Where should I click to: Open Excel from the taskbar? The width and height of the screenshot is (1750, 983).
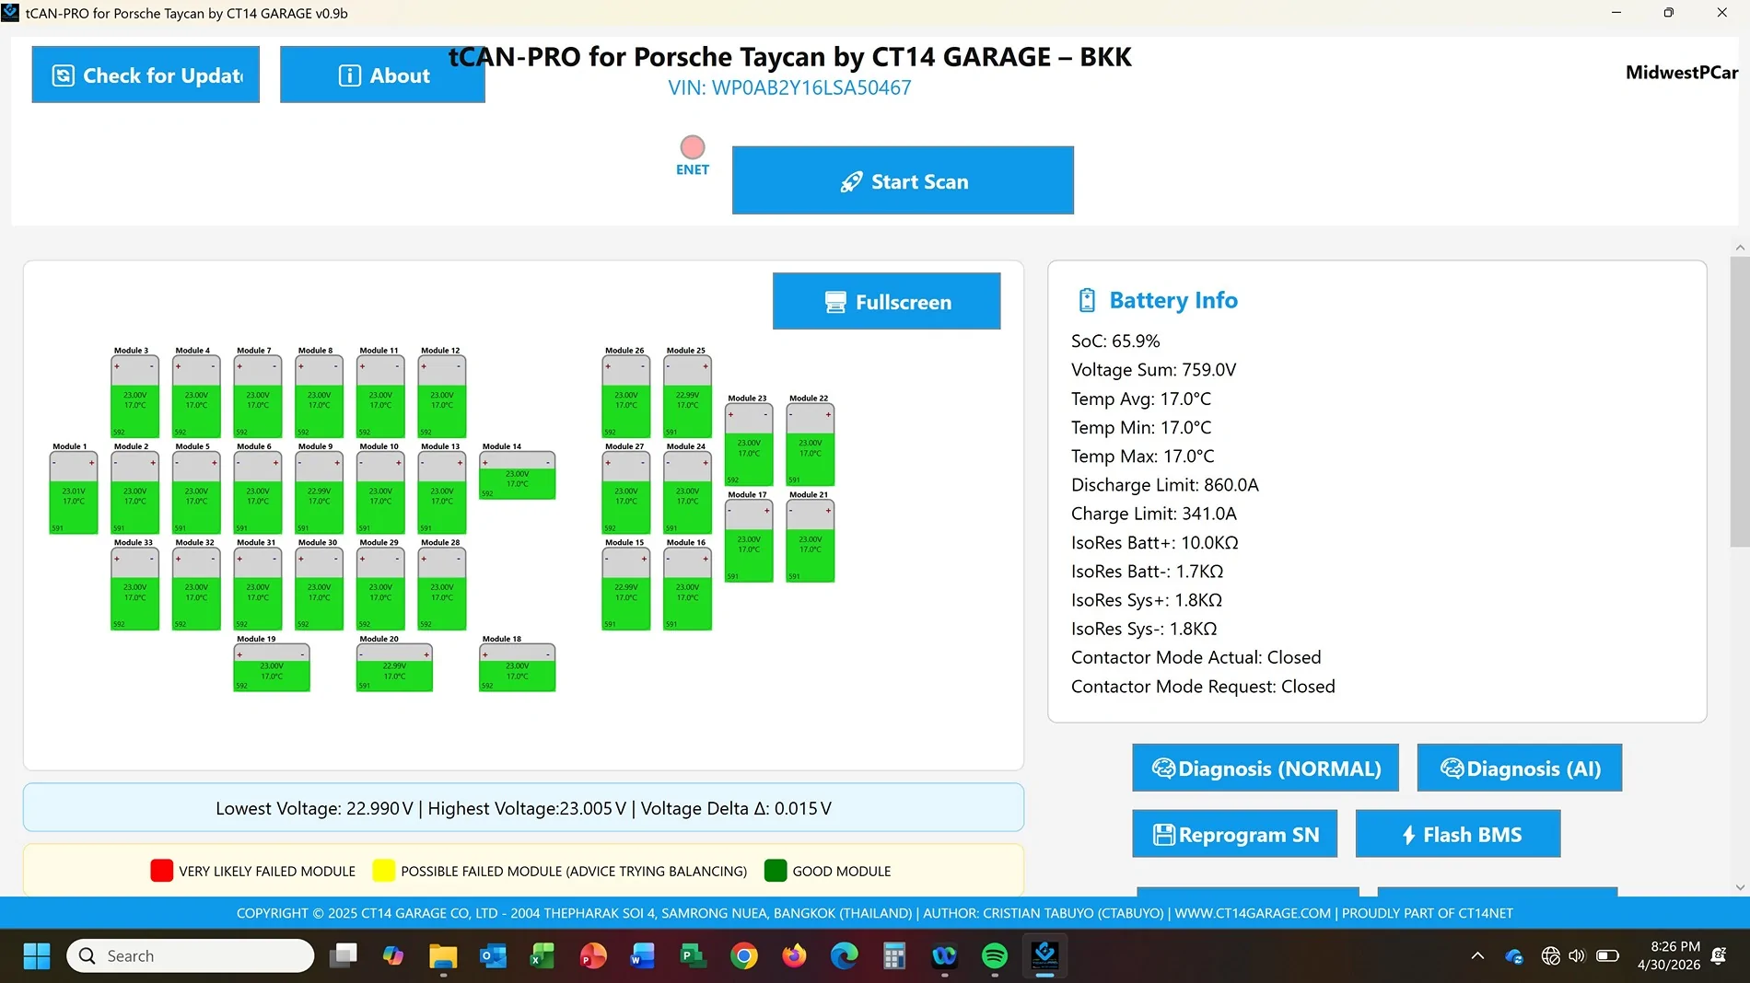tap(542, 956)
